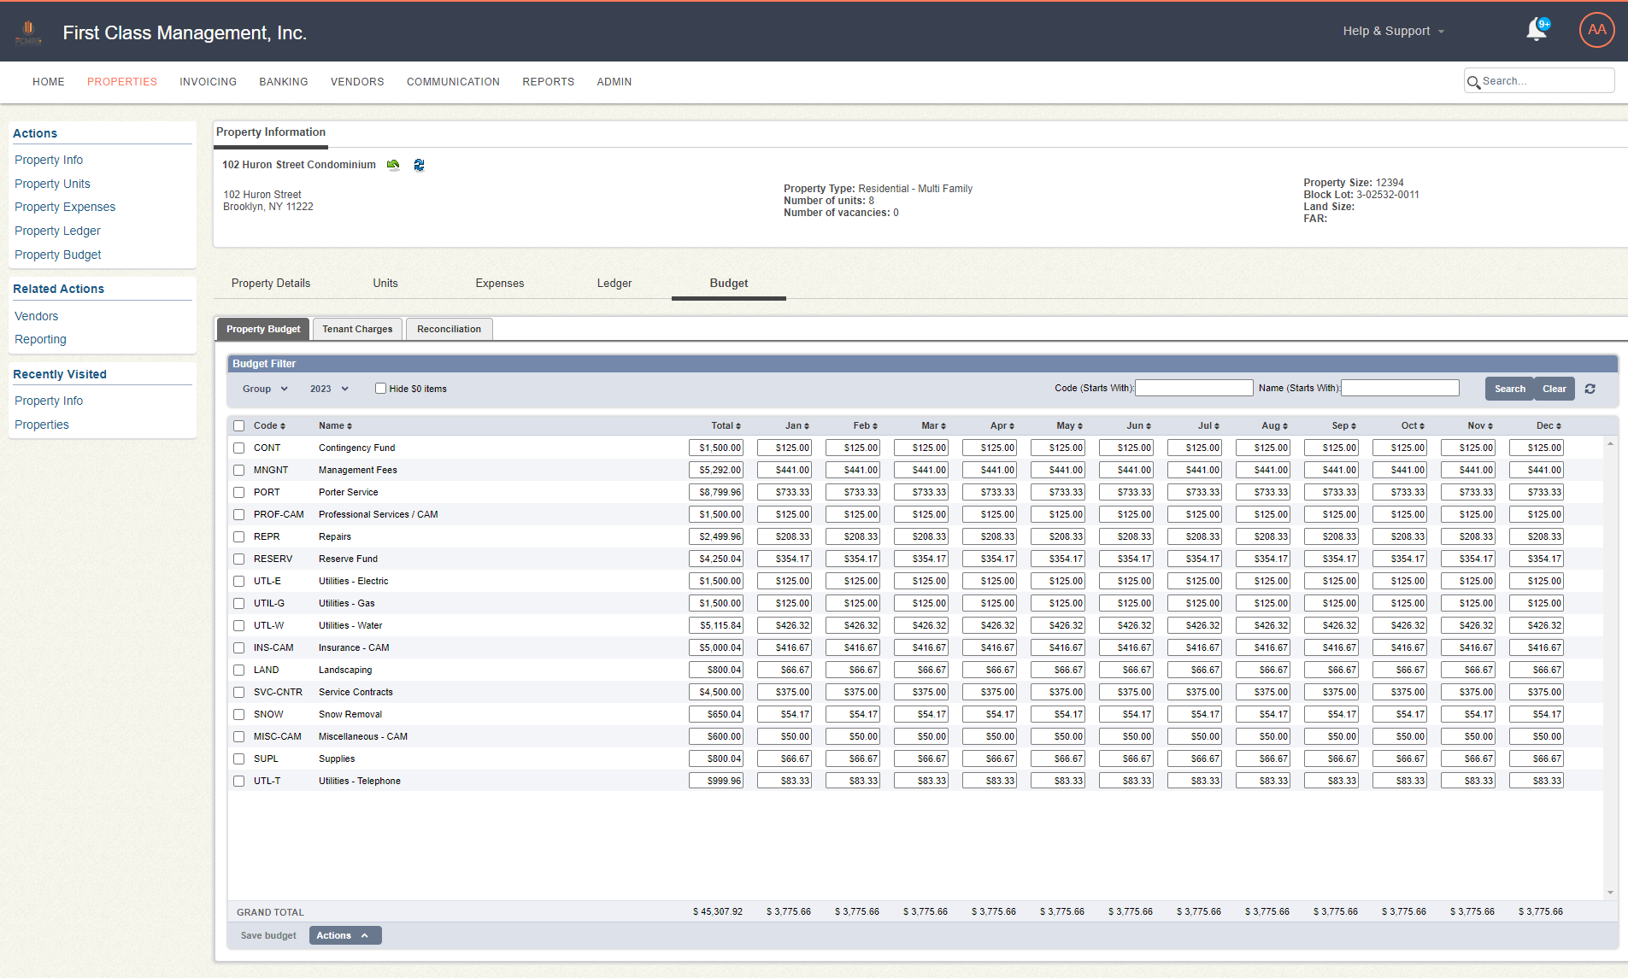The image size is (1628, 978).
Task: Focus the Name (Starts With) field
Action: (x=1400, y=388)
